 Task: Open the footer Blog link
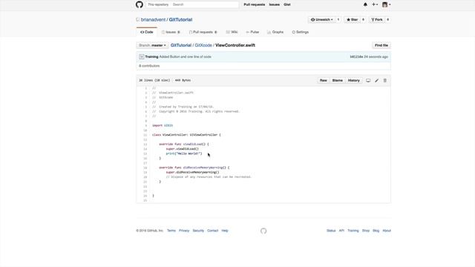(x=376, y=231)
